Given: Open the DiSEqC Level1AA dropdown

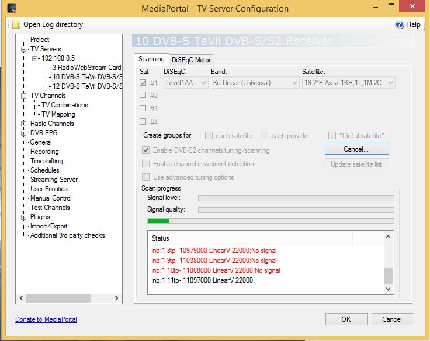Looking at the screenshot, I should (x=186, y=83).
